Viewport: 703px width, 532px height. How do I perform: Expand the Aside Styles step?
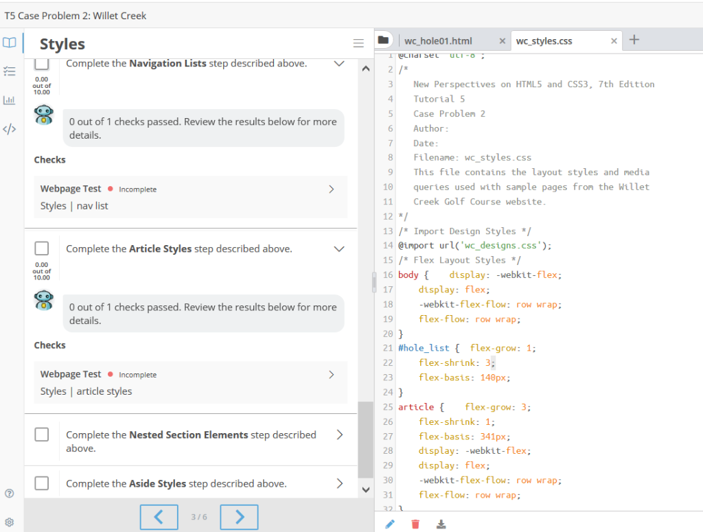click(340, 483)
